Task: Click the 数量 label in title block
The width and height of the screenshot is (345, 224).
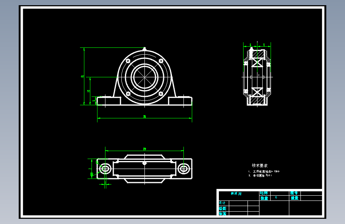Action: point(264,198)
